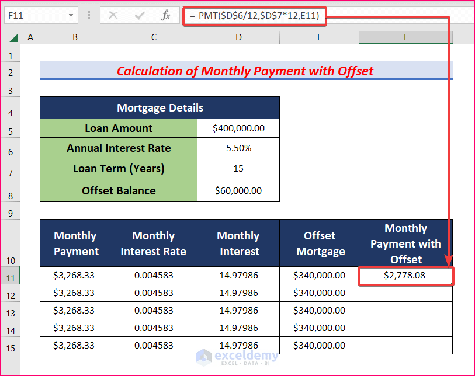Select a Monthly Interest cell showing 14.97986

238,275
